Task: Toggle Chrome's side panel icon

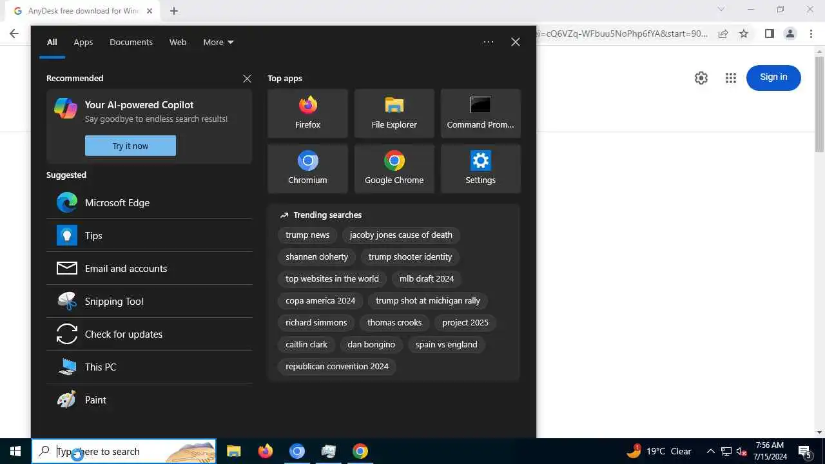Action: 769,34
